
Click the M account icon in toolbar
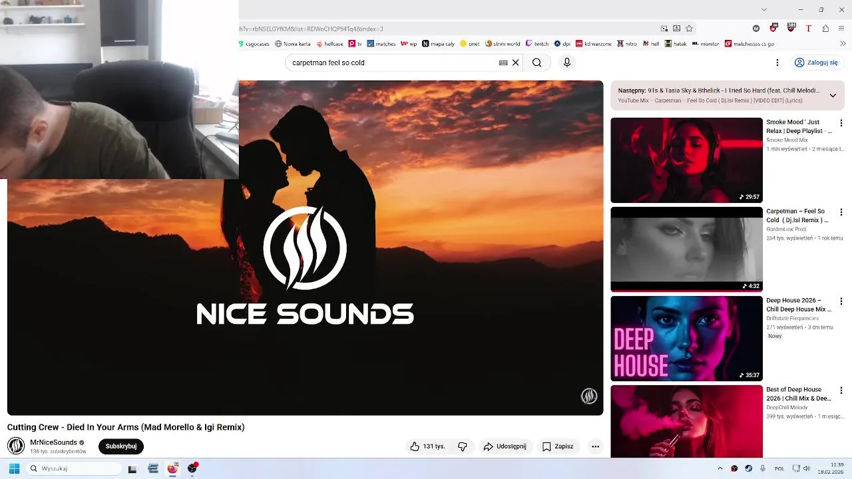[x=756, y=29]
